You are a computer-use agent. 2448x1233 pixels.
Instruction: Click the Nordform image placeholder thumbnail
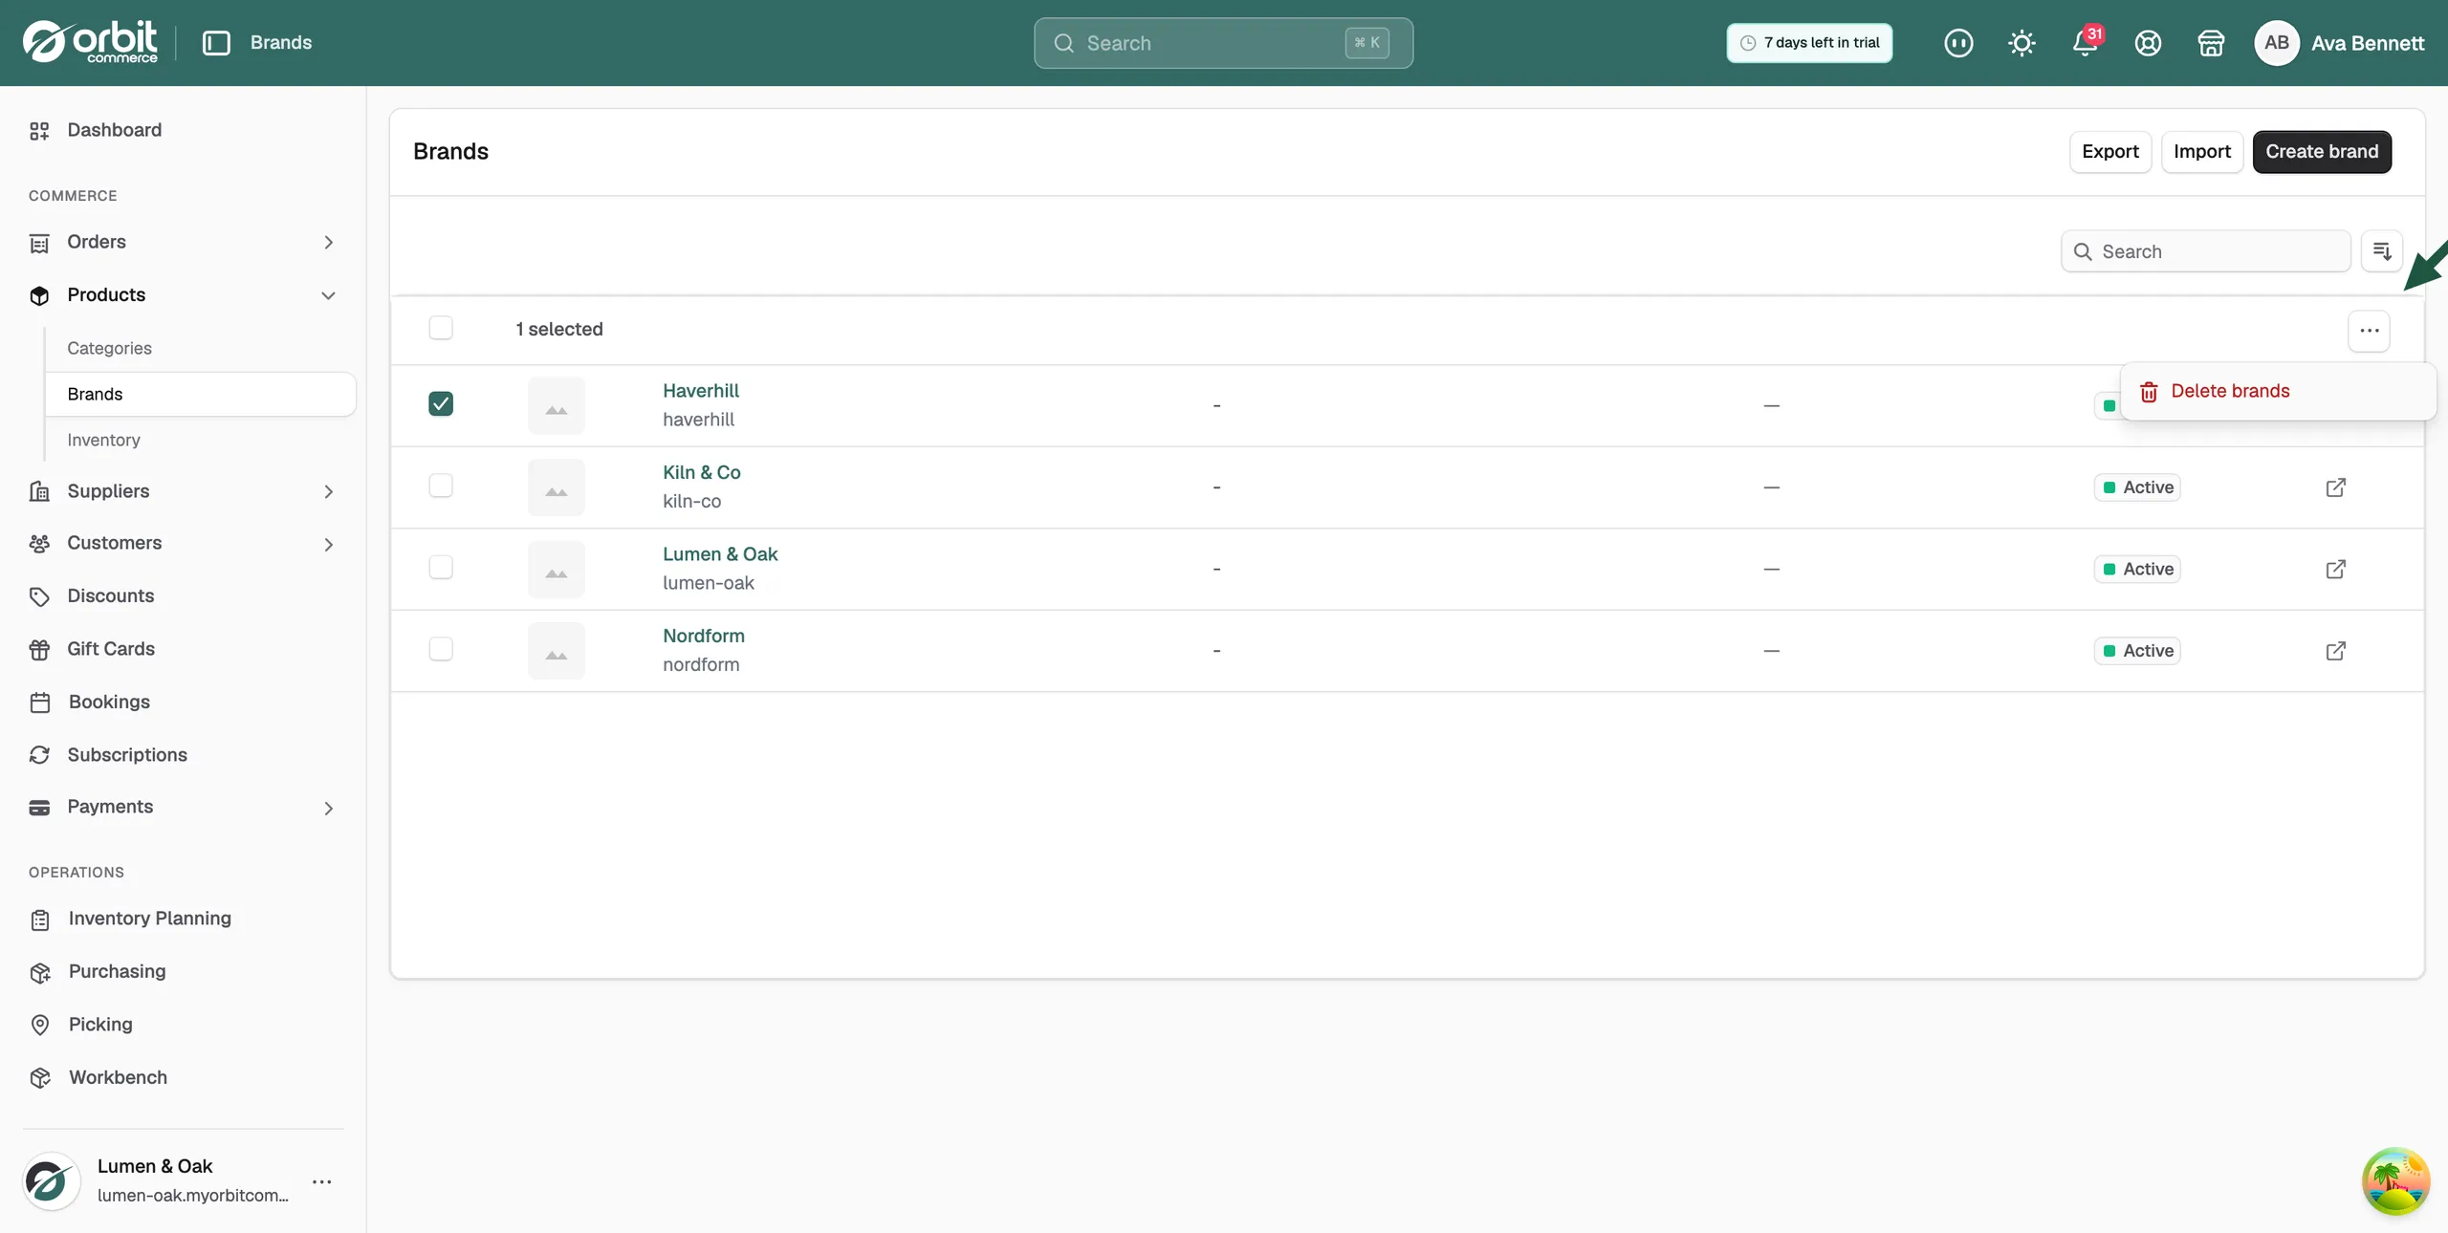[556, 651]
